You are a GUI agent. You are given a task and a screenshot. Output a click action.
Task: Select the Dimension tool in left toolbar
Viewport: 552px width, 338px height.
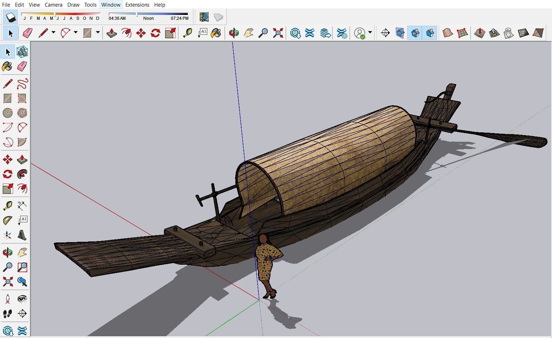(22, 206)
